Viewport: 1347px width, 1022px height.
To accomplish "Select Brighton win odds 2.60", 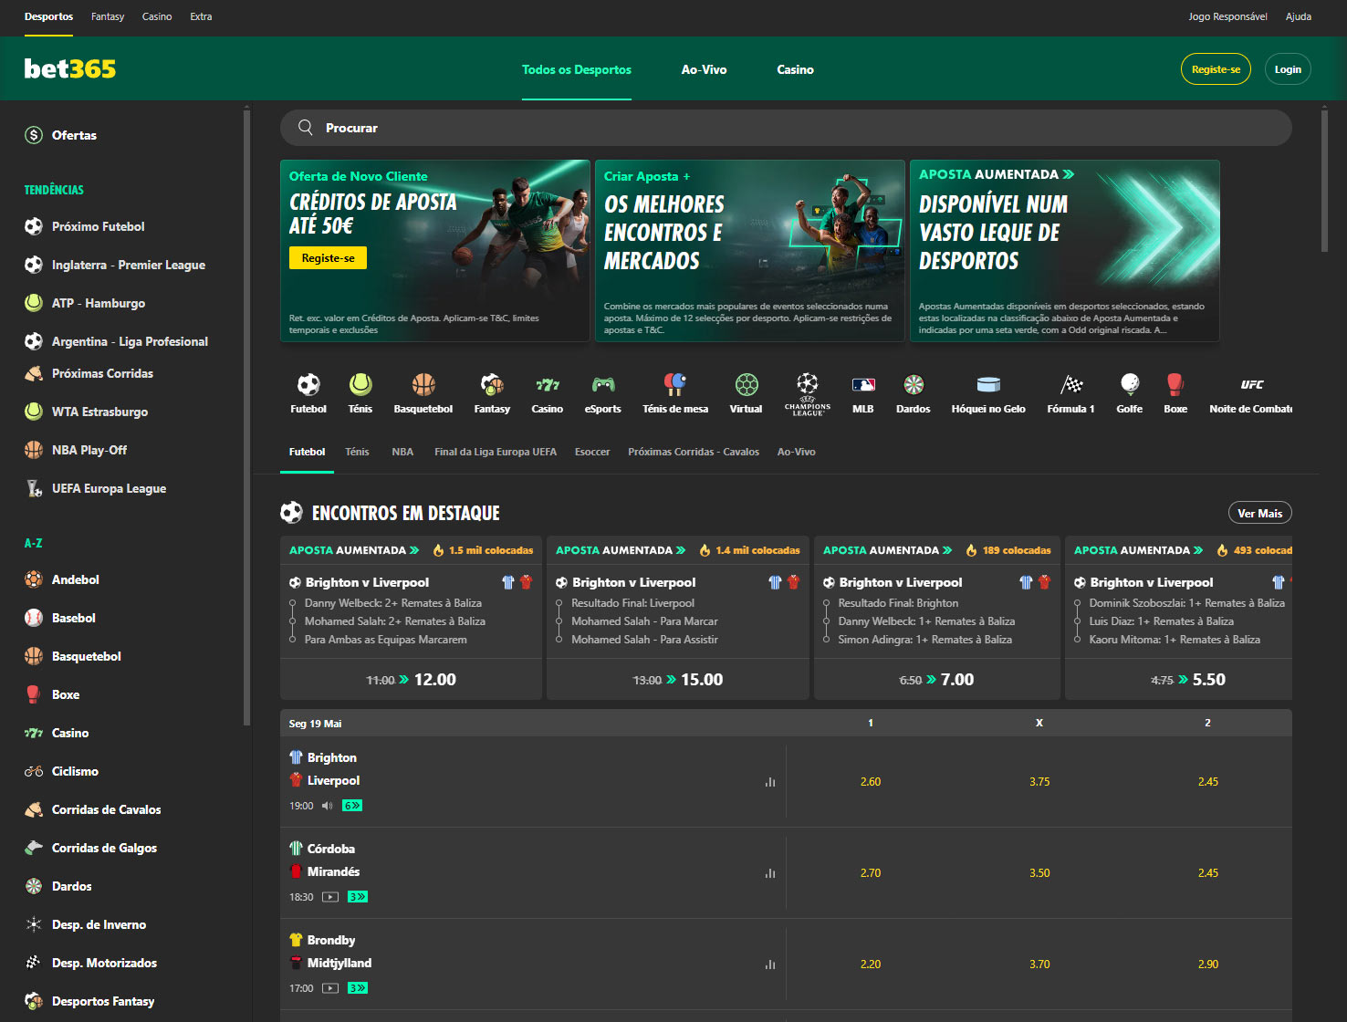I will tap(871, 782).
